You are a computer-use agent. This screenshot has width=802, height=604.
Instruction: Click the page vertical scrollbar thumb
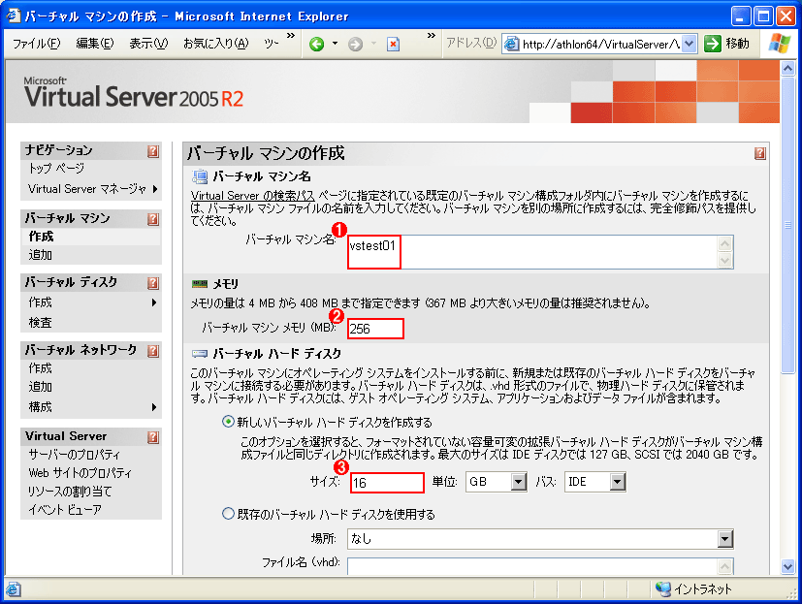click(787, 225)
